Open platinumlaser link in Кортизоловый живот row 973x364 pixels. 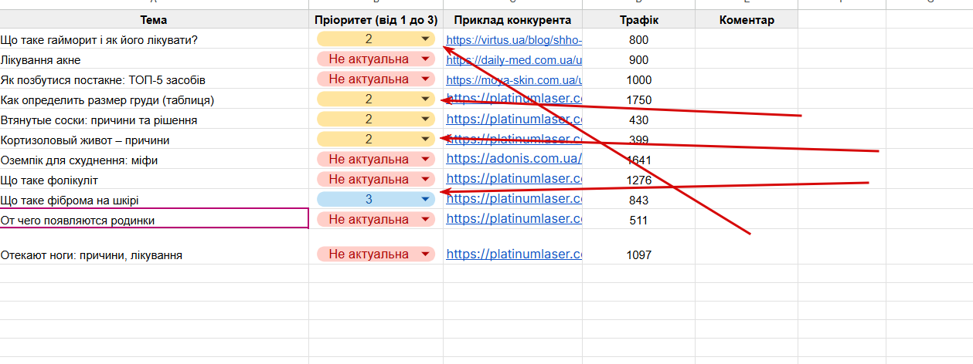pos(514,139)
